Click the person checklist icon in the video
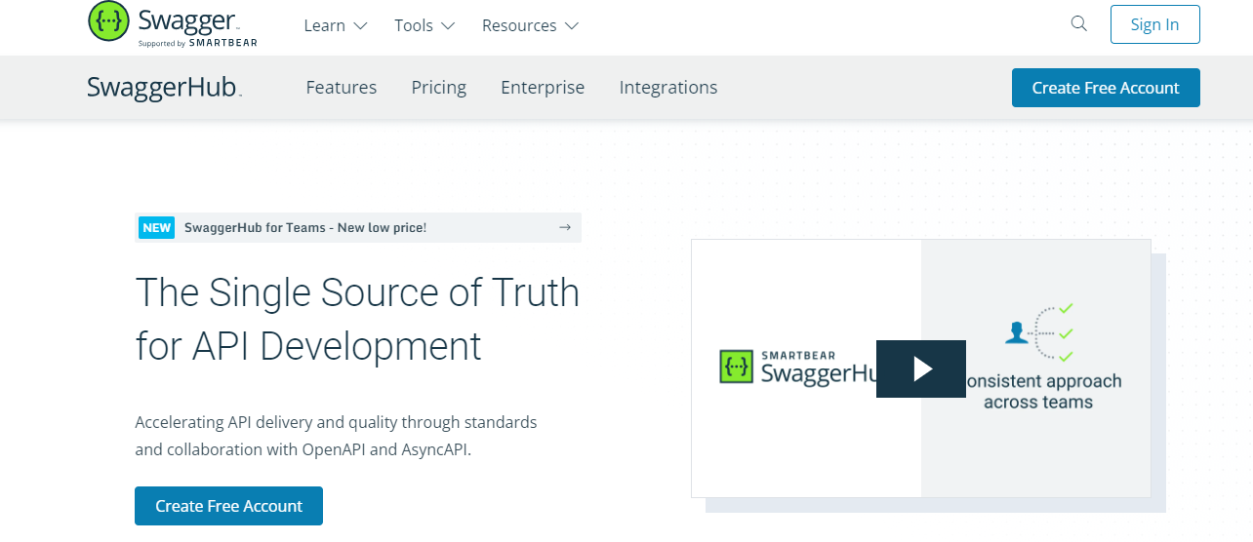Screen dimensions: 1253x542 (1039, 332)
